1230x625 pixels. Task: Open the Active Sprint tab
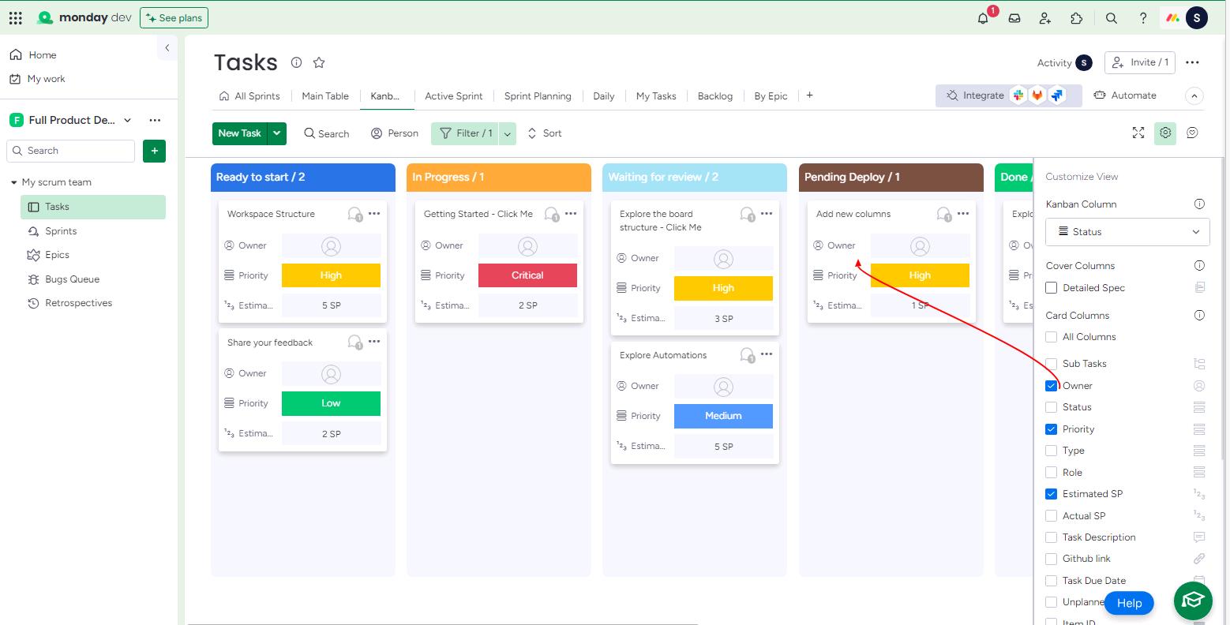coord(454,95)
